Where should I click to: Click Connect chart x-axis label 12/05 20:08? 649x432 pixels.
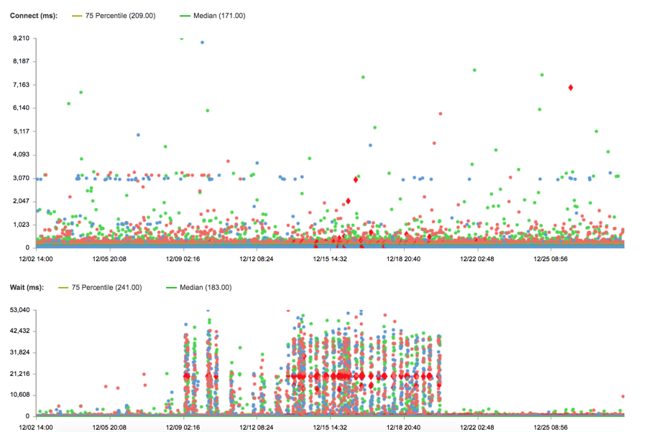[x=109, y=259]
